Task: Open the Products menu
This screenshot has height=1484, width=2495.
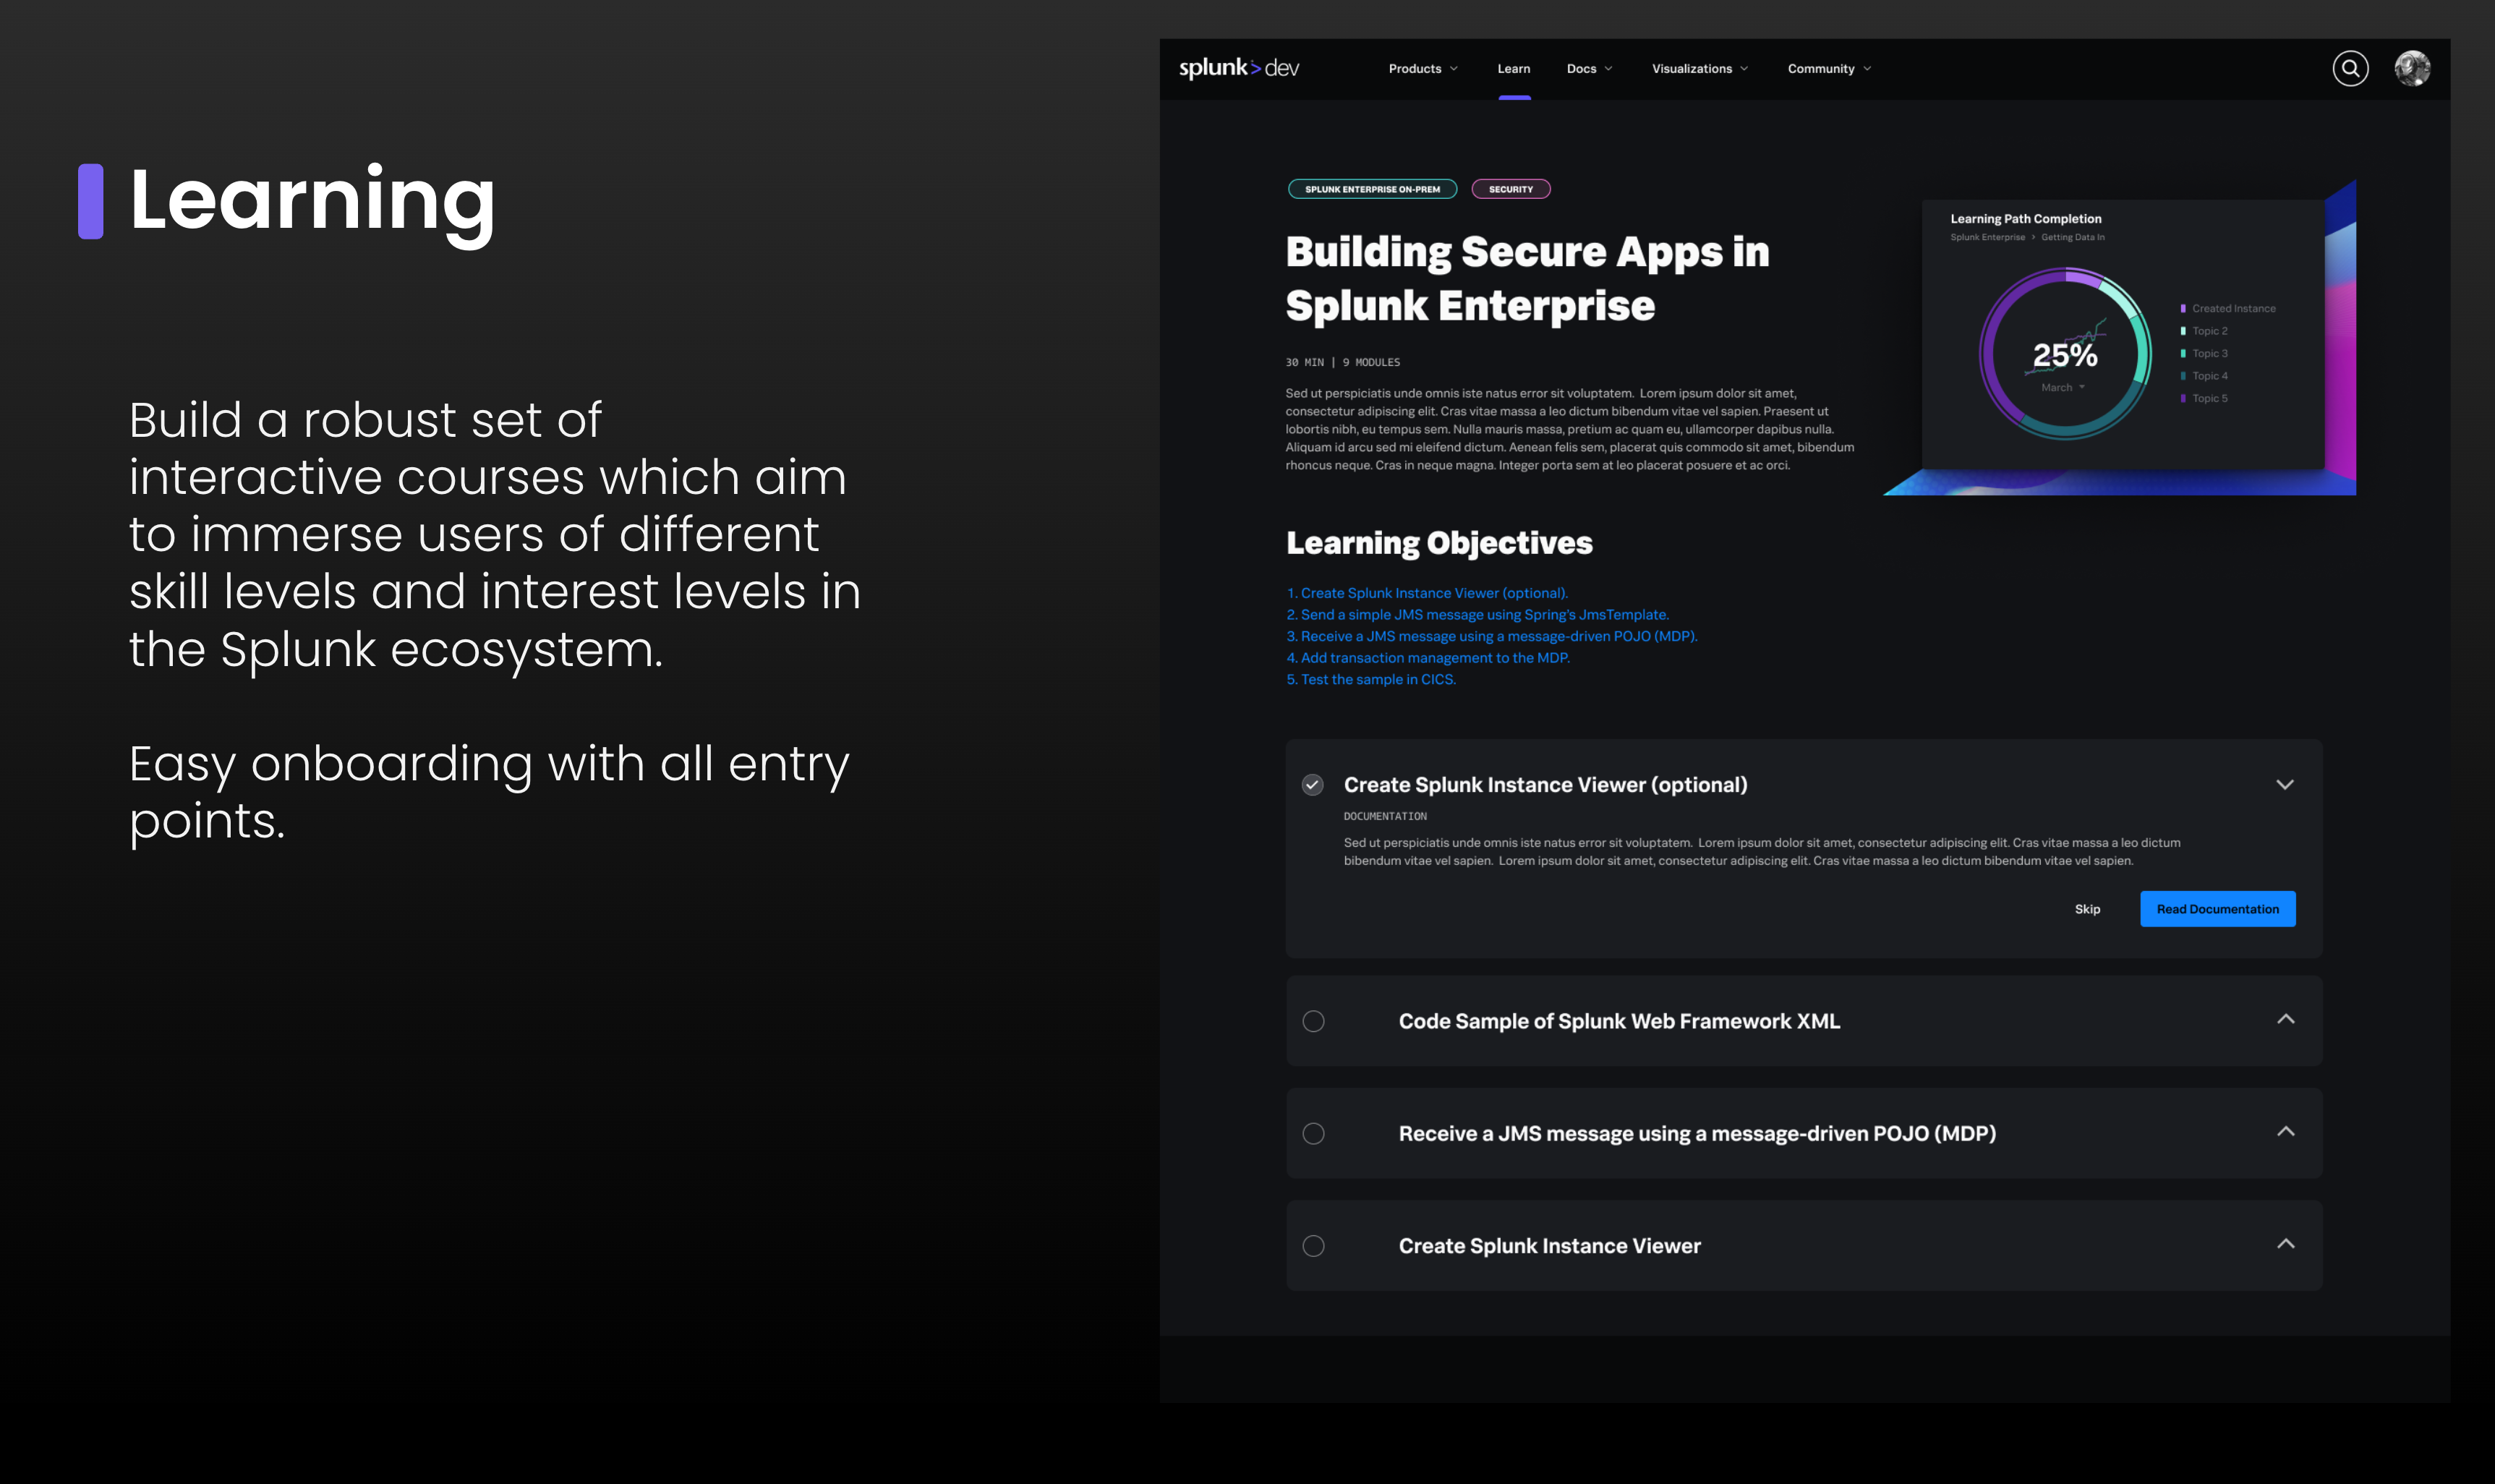Action: [x=1423, y=69]
